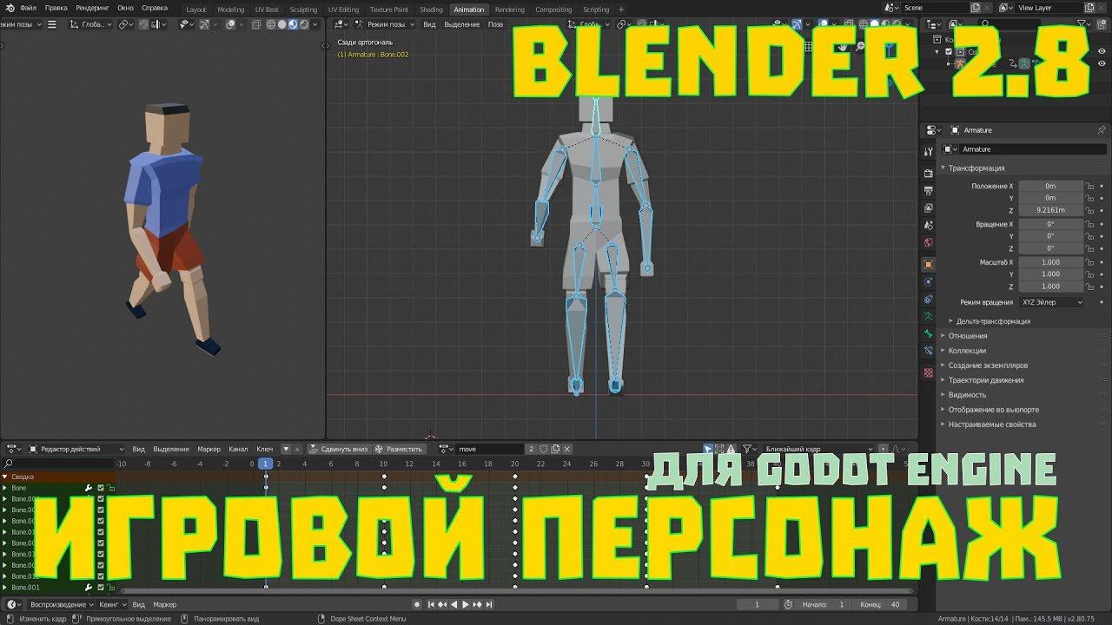Open Render properties tab icon

tap(929, 174)
